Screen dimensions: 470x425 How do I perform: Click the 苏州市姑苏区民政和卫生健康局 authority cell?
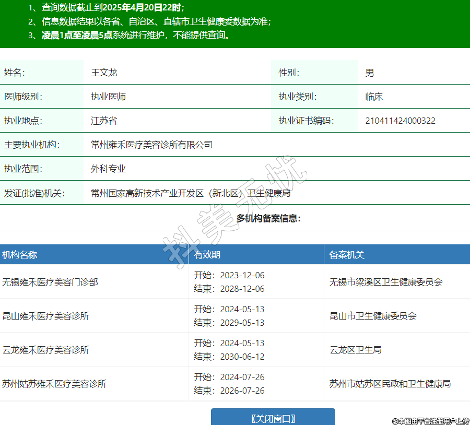point(390,384)
